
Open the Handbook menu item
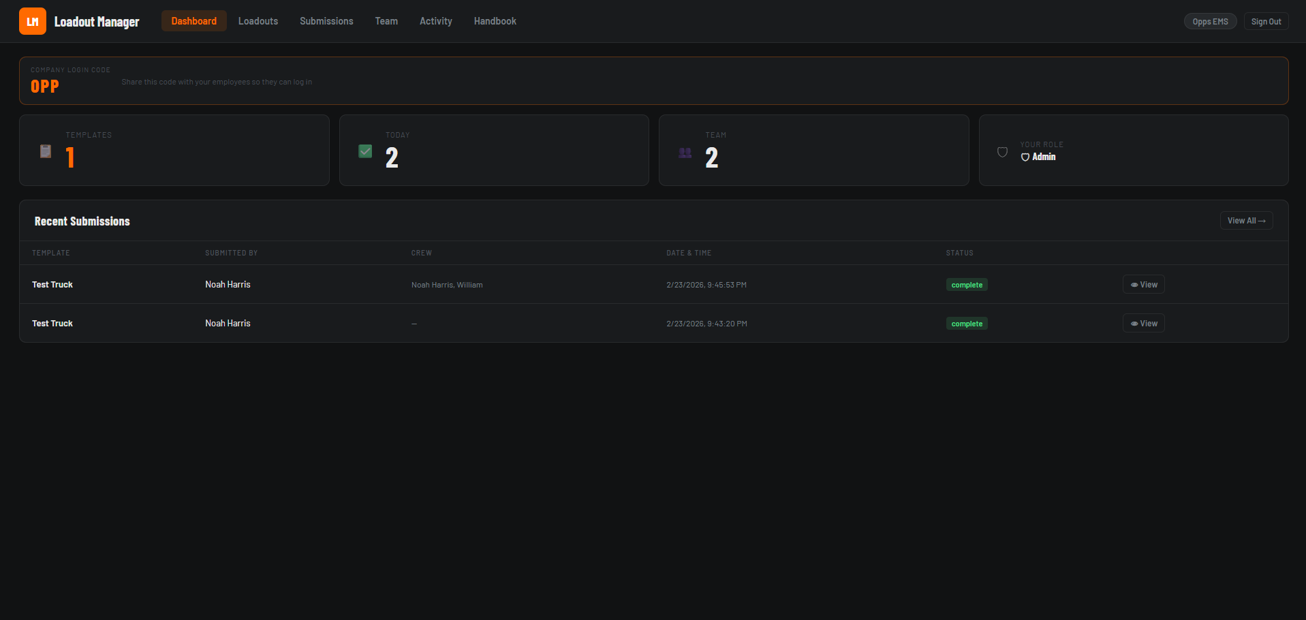coord(495,21)
